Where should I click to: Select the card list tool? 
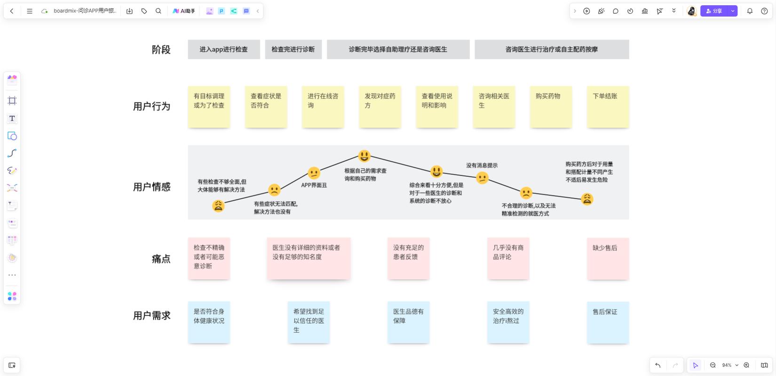pyautogui.click(x=12, y=223)
